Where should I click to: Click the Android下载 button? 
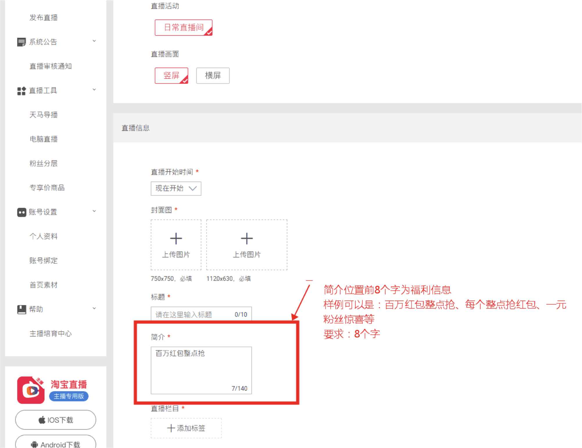[x=55, y=442]
